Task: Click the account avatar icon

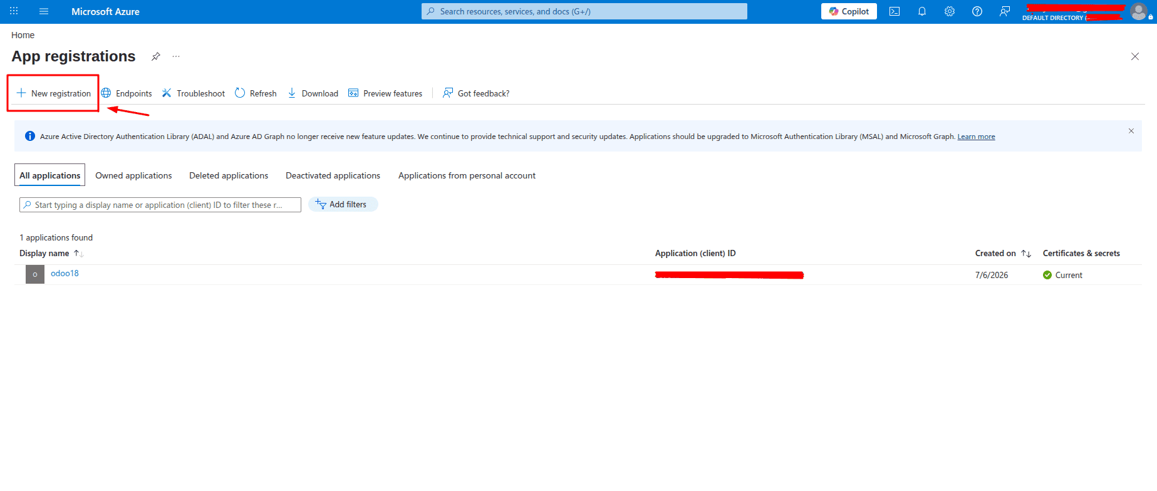Action: [x=1139, y=11]
